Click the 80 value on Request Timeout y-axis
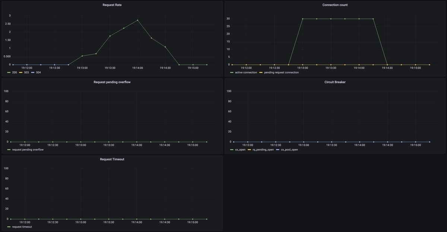447x232 pixels. coord(6,179)
